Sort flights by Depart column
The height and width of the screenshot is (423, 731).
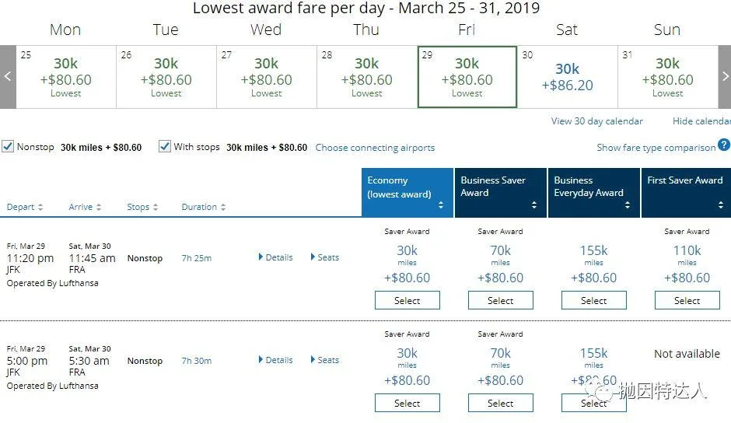point(25,208)
